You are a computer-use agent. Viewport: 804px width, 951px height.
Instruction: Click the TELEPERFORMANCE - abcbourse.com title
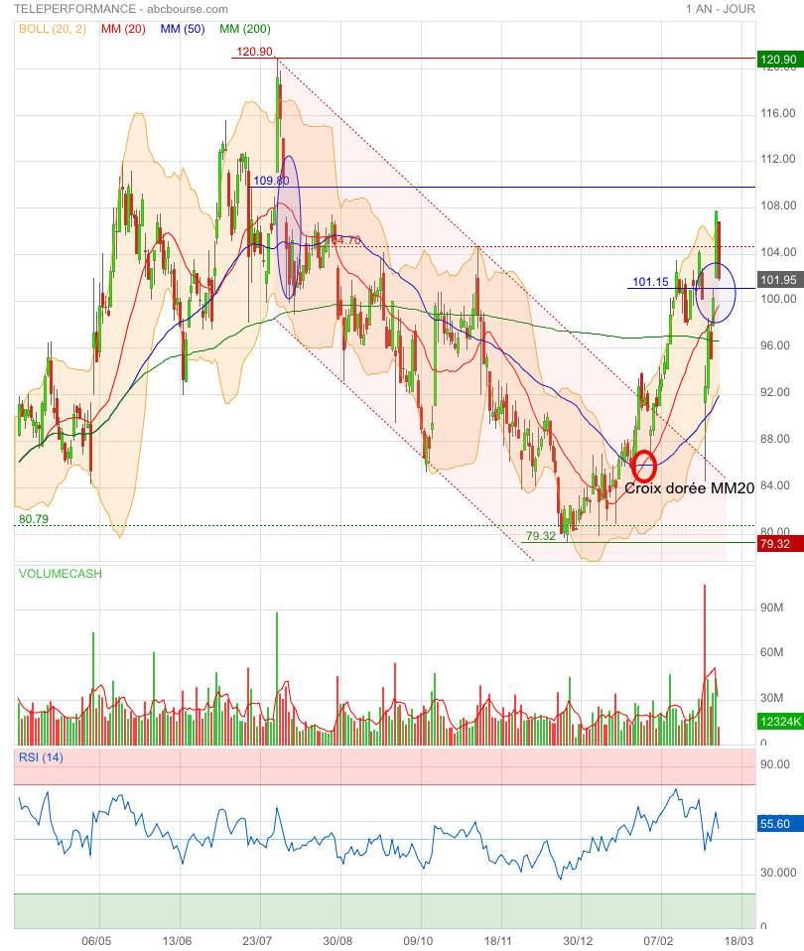click(x=121, y=9)
